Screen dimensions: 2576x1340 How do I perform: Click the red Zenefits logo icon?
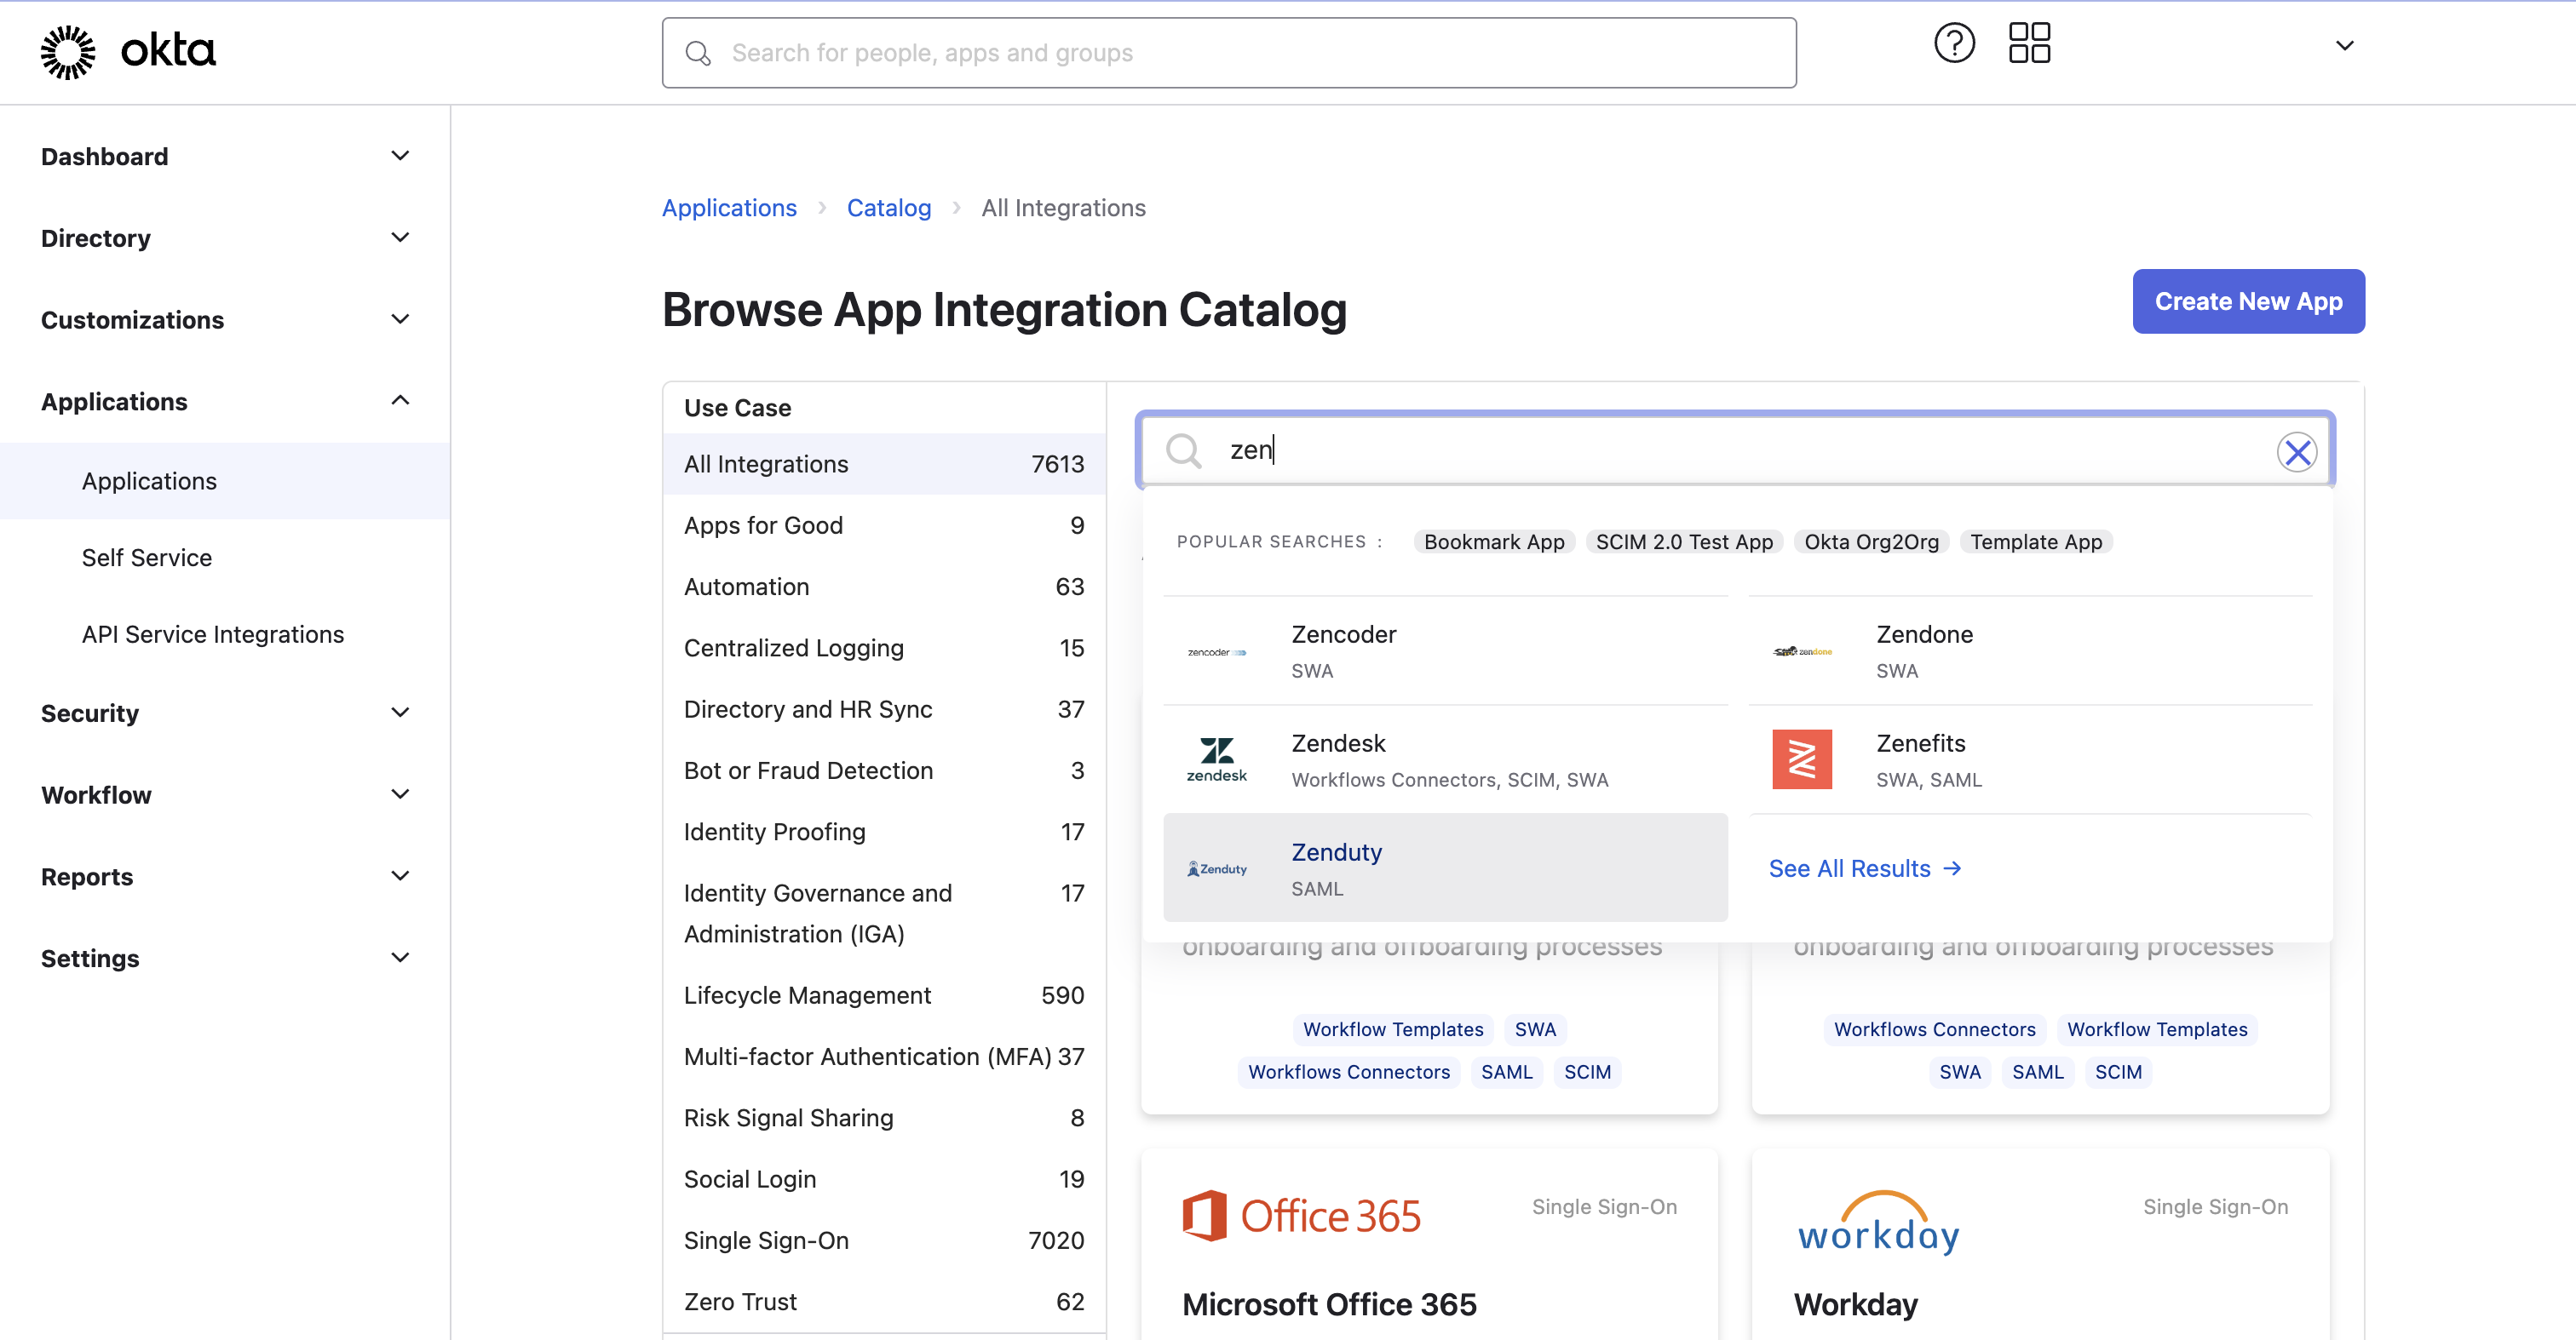tap(1801, 759)
